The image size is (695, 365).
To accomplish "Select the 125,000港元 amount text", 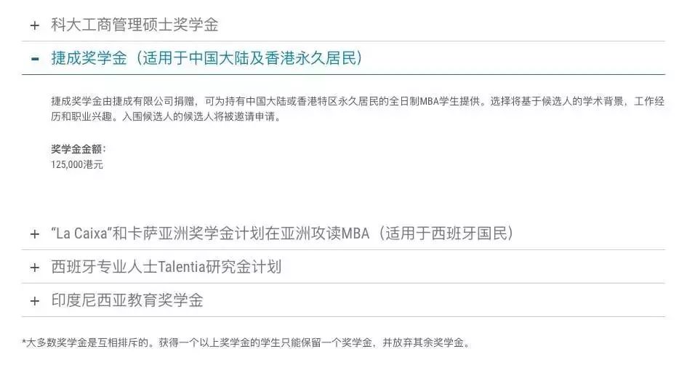I will tap(76, 164).
